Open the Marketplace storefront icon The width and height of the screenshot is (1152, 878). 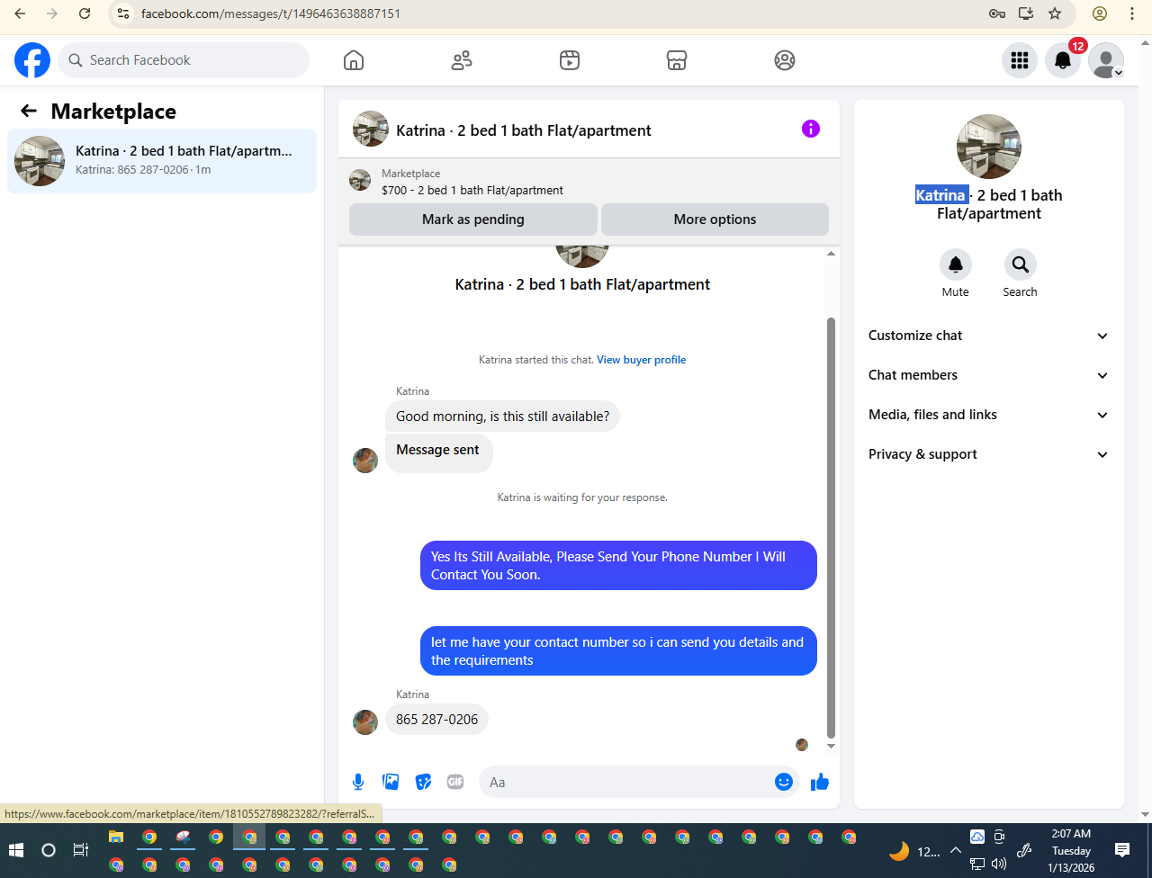click(x=677, y=60)
